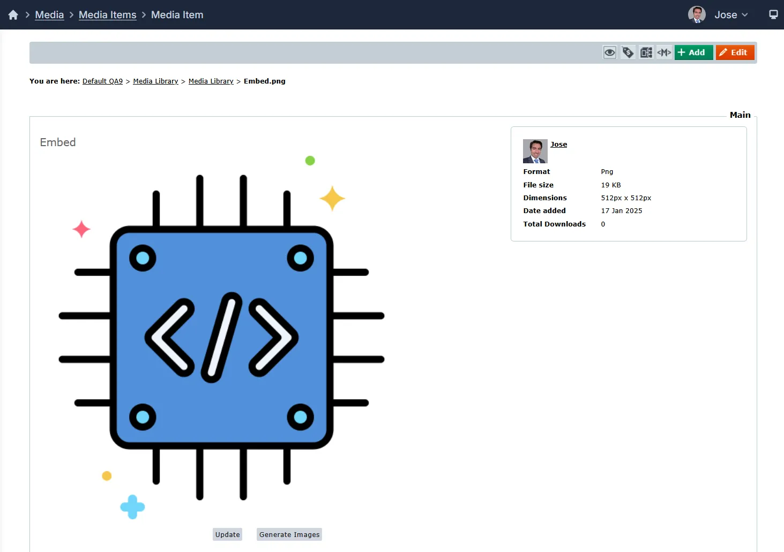Click the green Add button
The height and width of the screenshot is (552, 784).
point(693,52)
